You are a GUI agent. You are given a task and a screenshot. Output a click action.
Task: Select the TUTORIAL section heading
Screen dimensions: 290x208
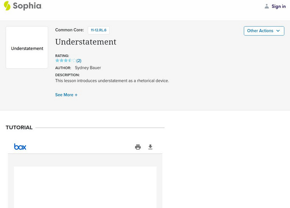[x=19, y=127]
